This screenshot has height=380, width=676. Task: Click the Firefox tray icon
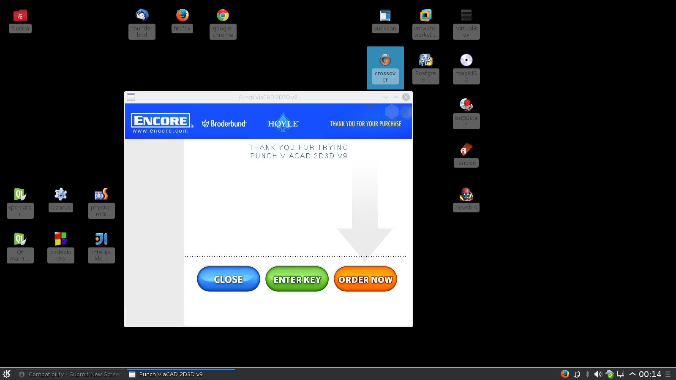pyautogui.click(x=565, y=374)
